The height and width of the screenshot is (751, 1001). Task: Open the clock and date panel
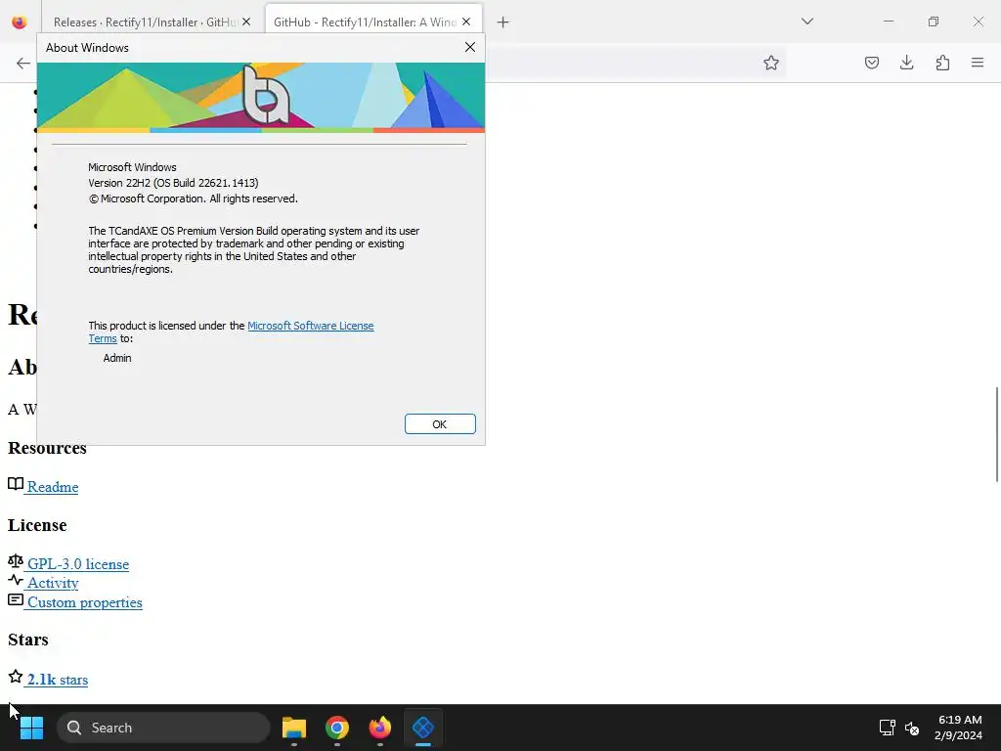tap(958, 728)
